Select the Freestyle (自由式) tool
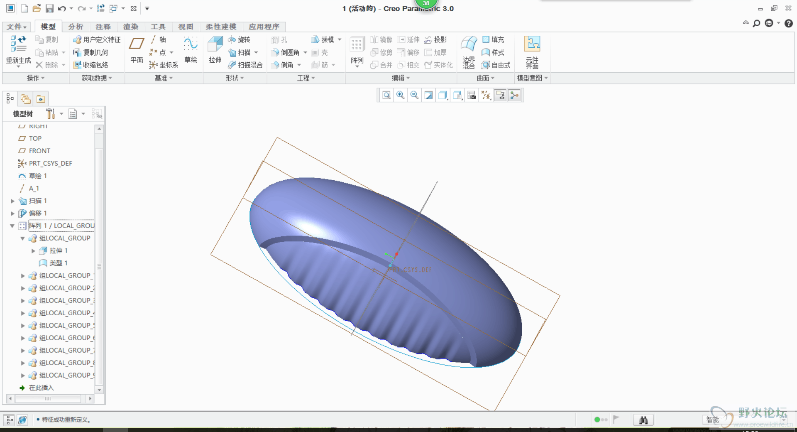Viewport: 797px width, 432px height. tap(496, 65)
